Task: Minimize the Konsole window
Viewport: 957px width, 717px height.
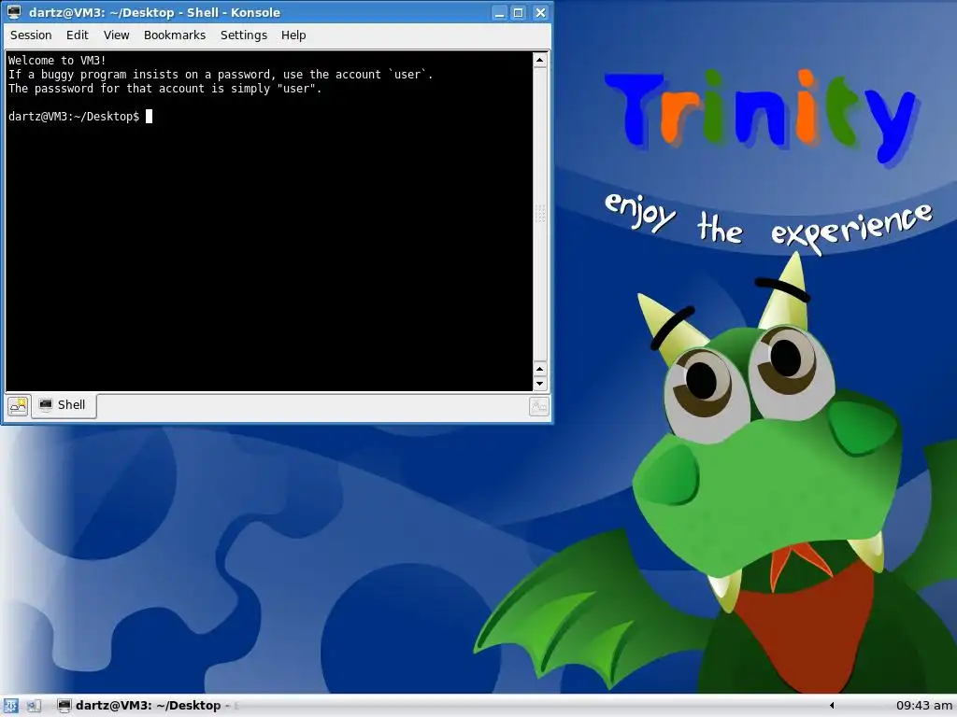Action: click(500, 13)
